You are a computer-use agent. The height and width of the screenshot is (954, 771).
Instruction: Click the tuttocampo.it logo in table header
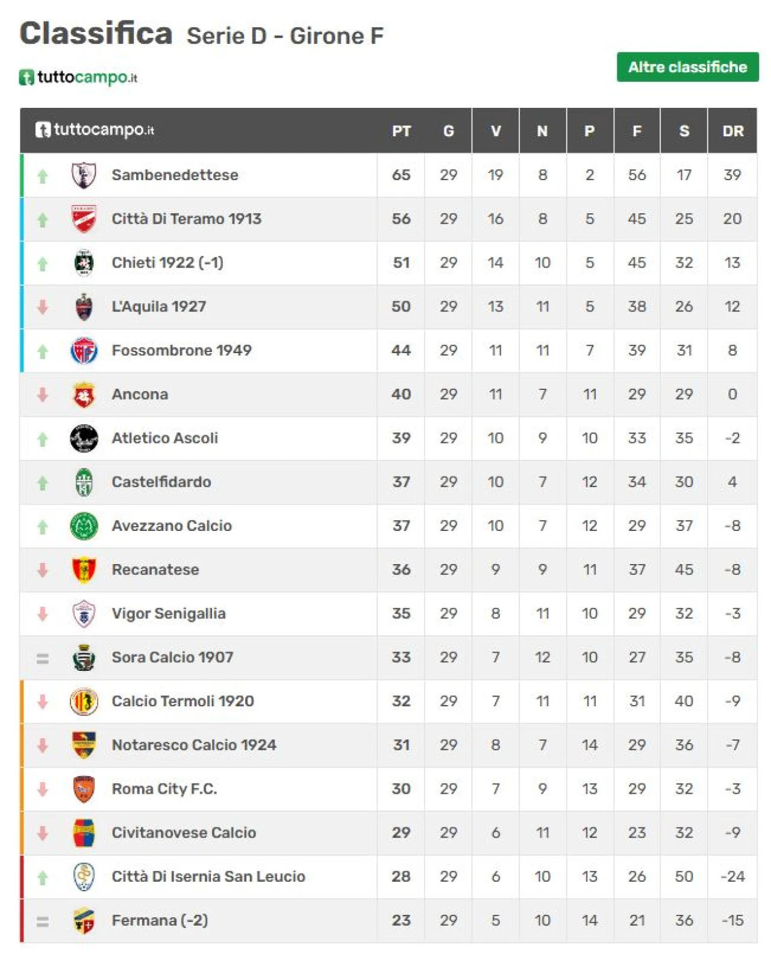(95, 130)
